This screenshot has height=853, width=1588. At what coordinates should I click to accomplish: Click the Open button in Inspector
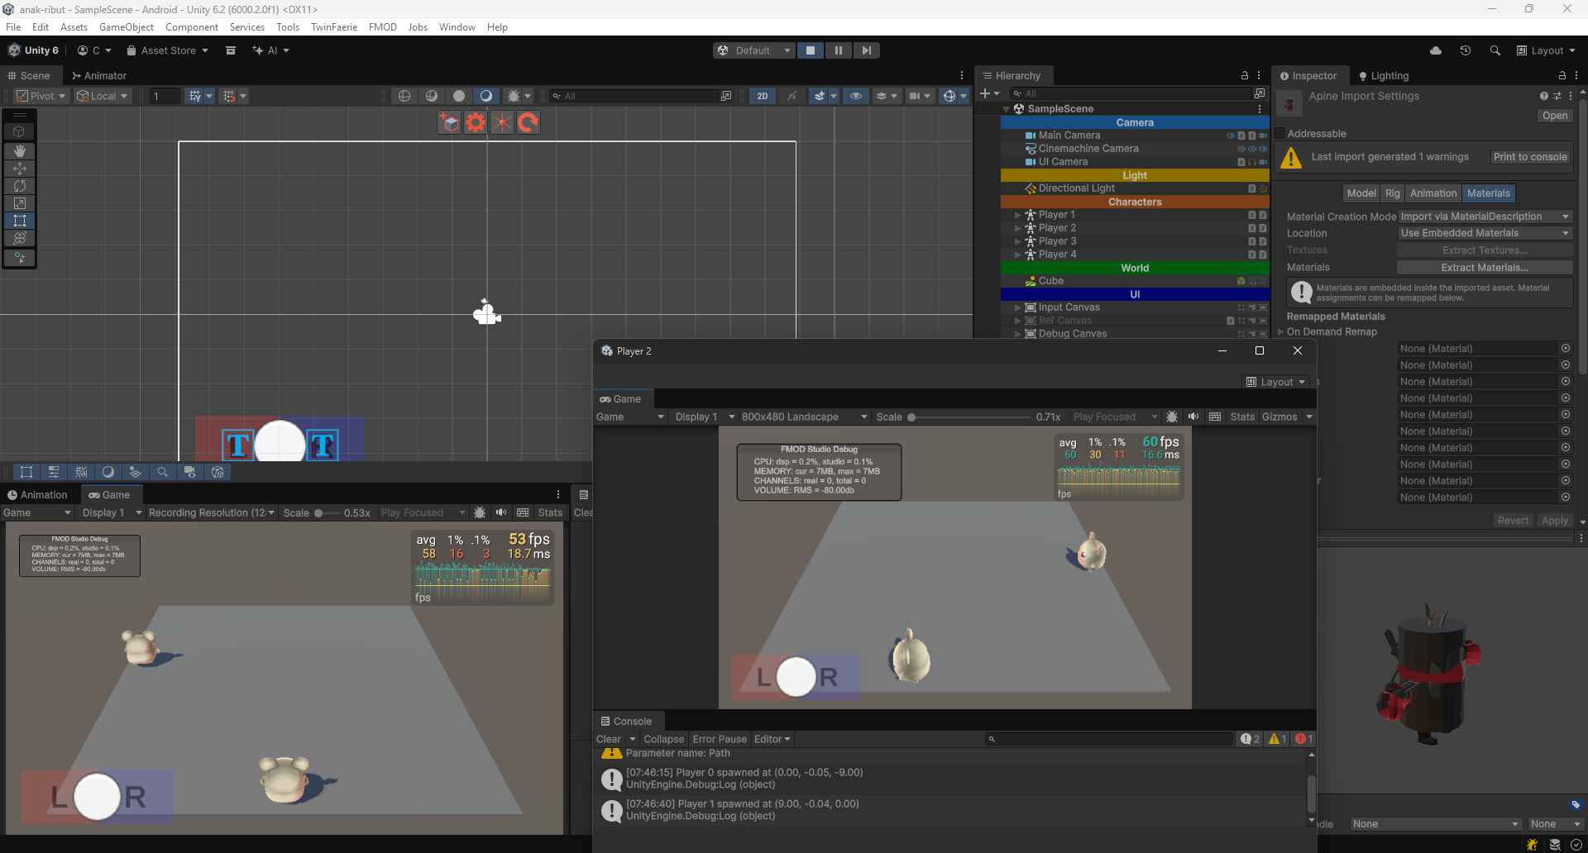pyautogui.click(x=1554, y=116)
